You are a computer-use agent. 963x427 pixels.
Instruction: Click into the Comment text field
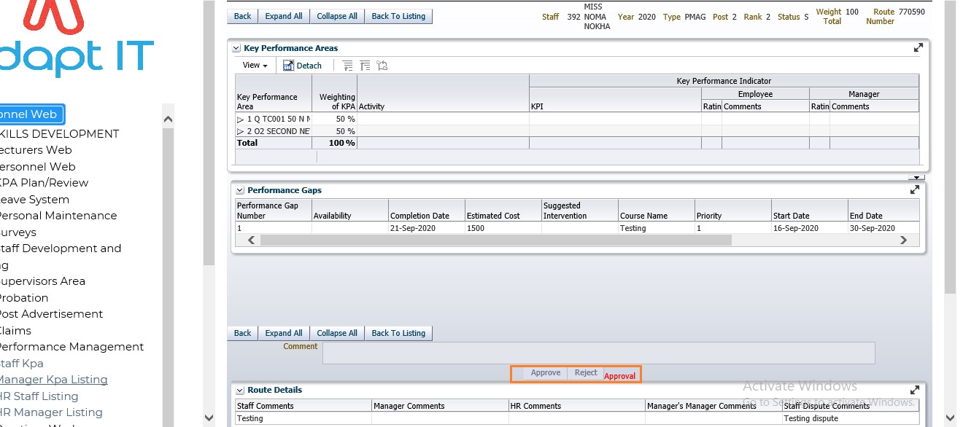[598, 353]
